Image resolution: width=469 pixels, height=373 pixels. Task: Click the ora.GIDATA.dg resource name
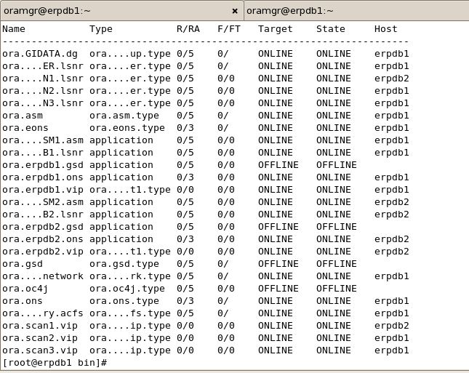coord(40,54)
